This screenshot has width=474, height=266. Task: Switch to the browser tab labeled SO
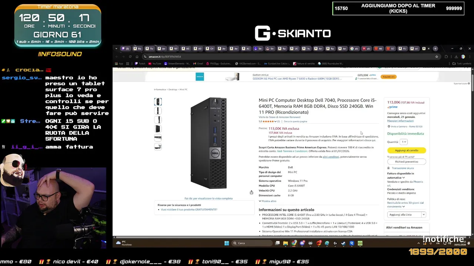click(391, 48)
